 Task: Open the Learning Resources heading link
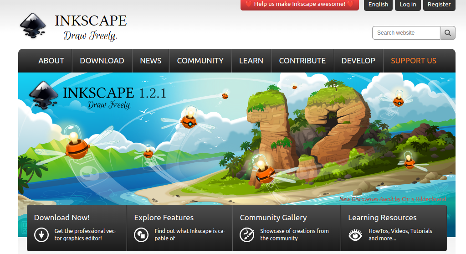(382, 218)
